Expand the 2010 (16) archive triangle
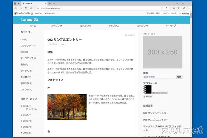Screen dimensions: 207x138 22,127
